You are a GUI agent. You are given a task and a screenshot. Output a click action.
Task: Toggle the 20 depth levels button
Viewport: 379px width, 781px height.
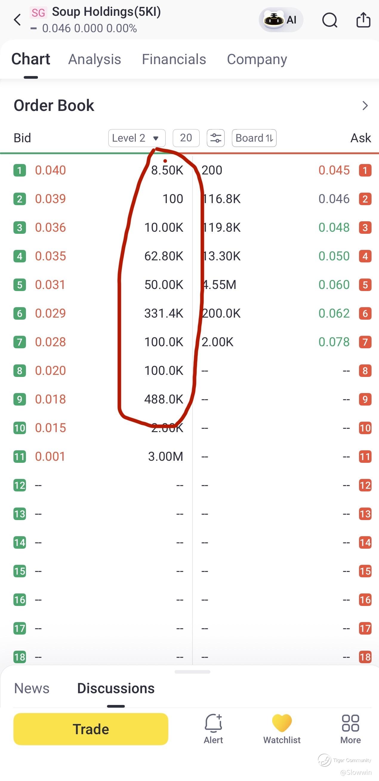pos(186,138)
